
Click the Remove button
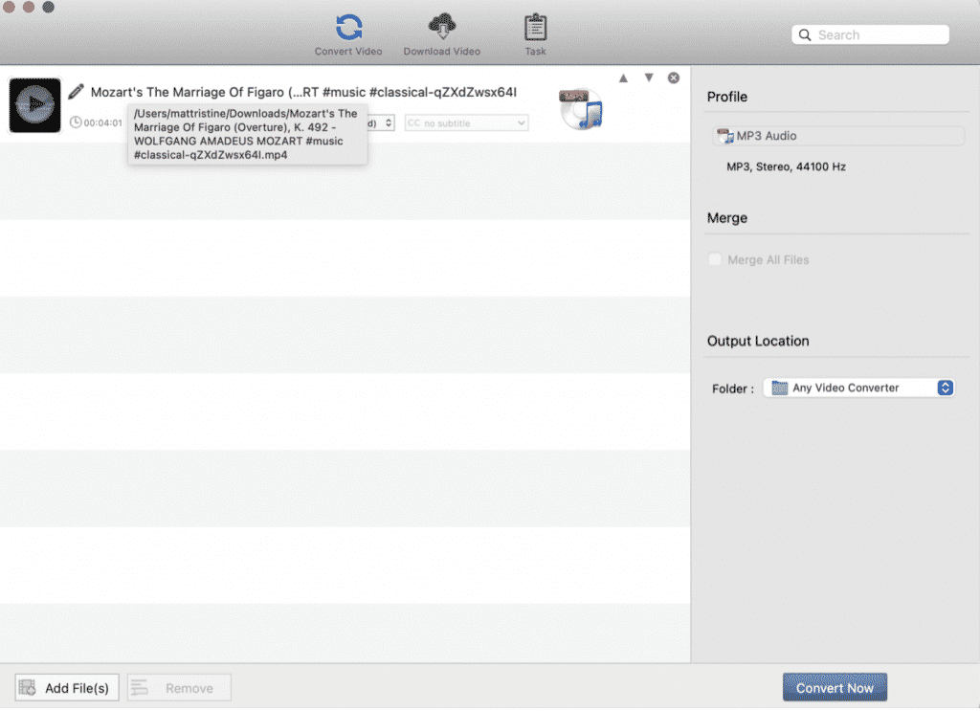pos(179,687)
